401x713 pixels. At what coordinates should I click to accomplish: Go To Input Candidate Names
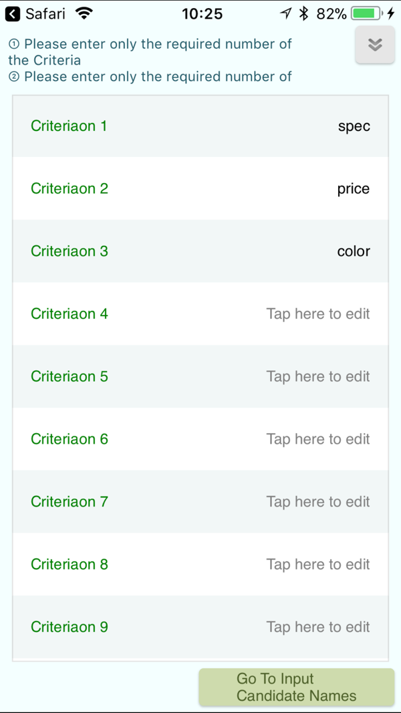(x=297, y=687)
